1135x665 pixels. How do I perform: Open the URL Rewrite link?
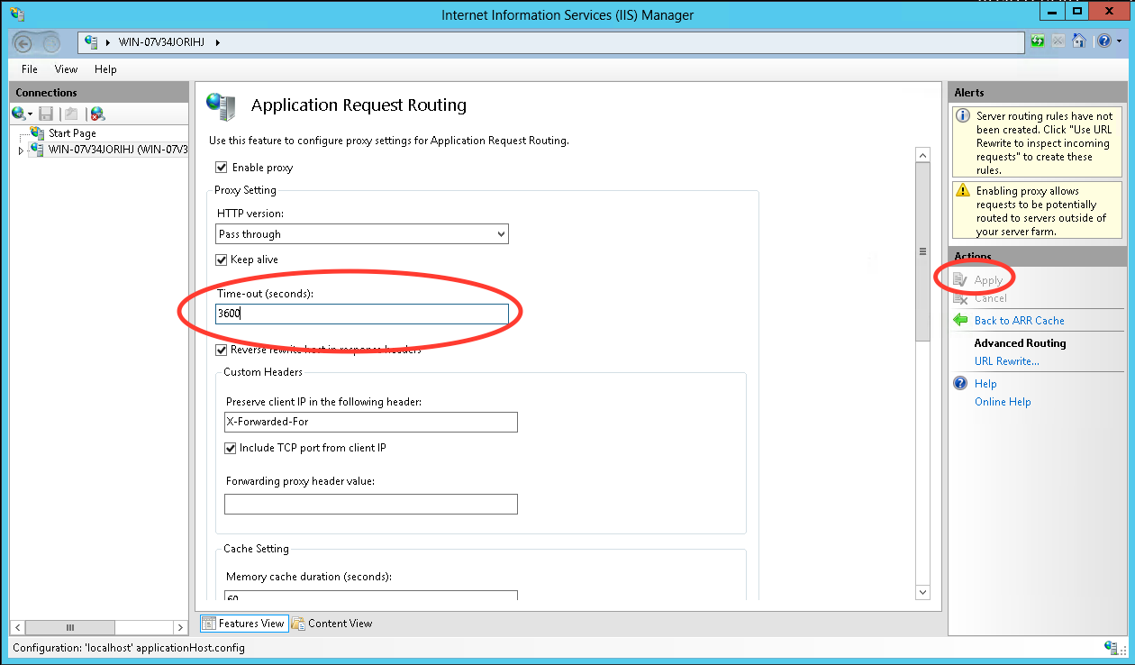click(x=1006, y=361)
